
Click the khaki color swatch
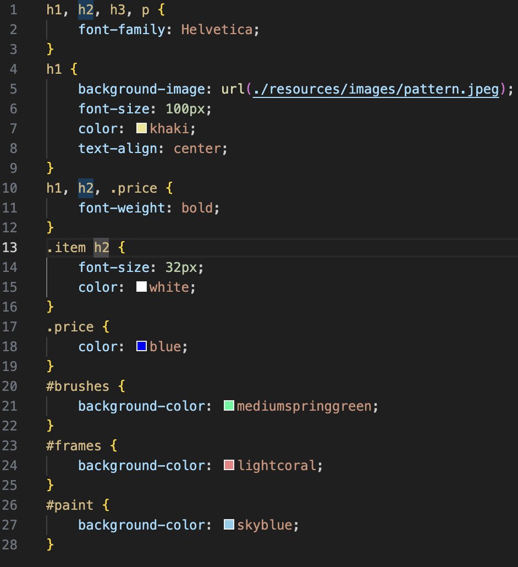(141, 129)
